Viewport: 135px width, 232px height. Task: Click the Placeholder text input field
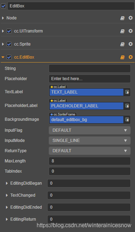point(90,79)
